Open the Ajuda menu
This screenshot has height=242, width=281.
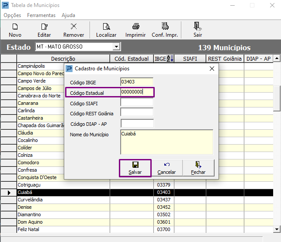tap(68, 15)
